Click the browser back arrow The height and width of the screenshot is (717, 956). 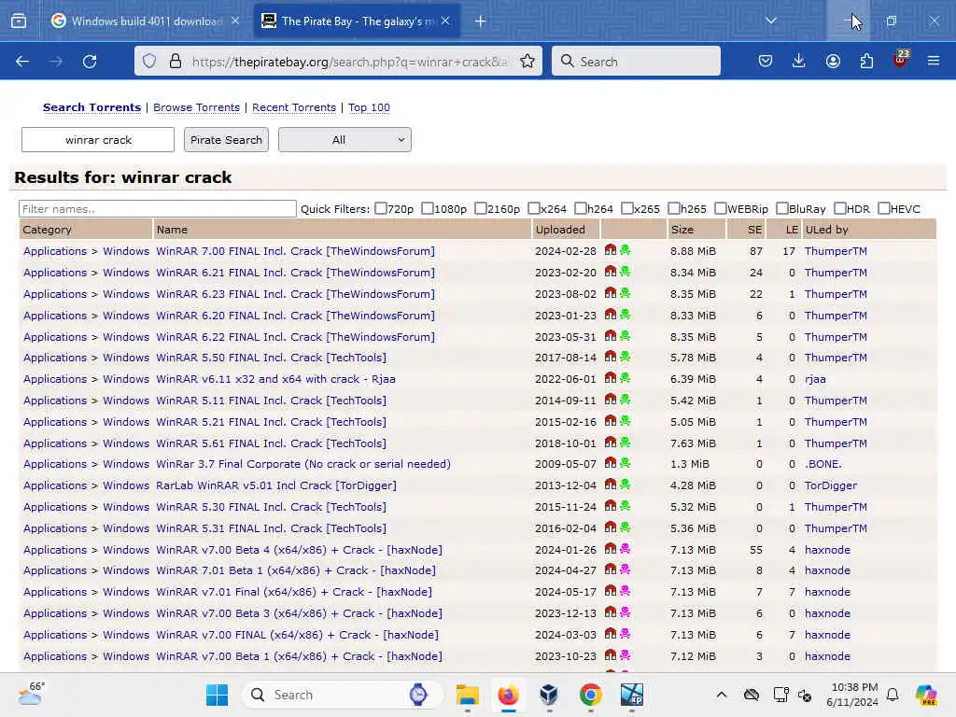[22, 61]
